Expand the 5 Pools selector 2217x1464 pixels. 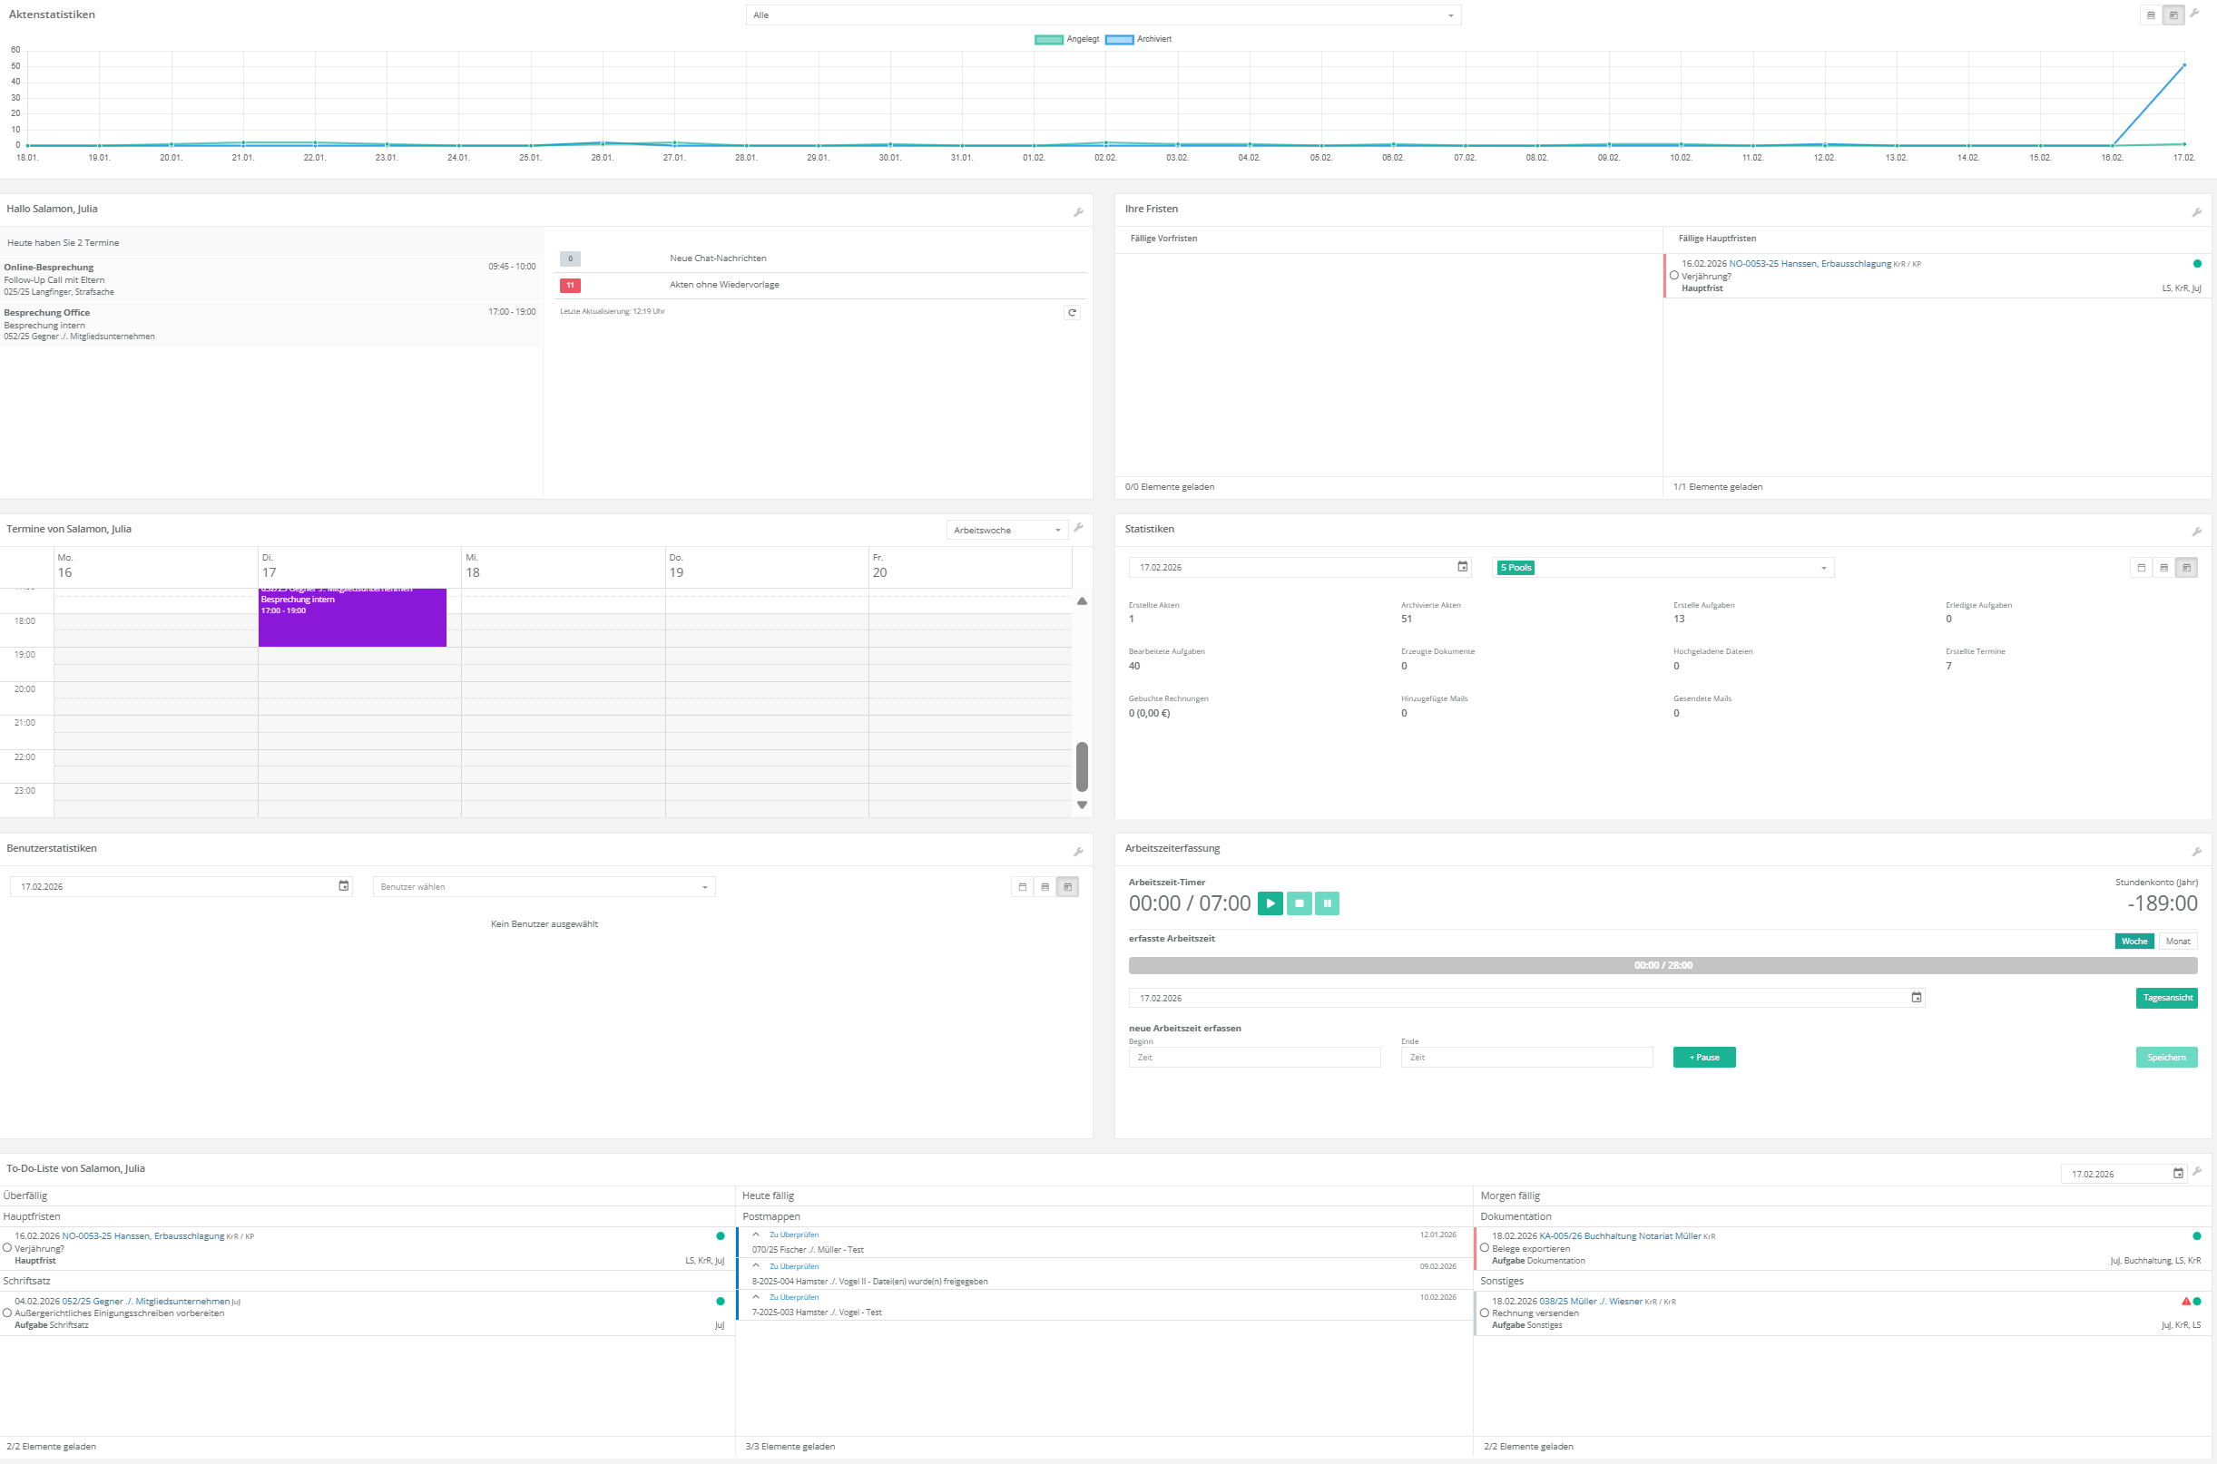[x=1823, y=568]
